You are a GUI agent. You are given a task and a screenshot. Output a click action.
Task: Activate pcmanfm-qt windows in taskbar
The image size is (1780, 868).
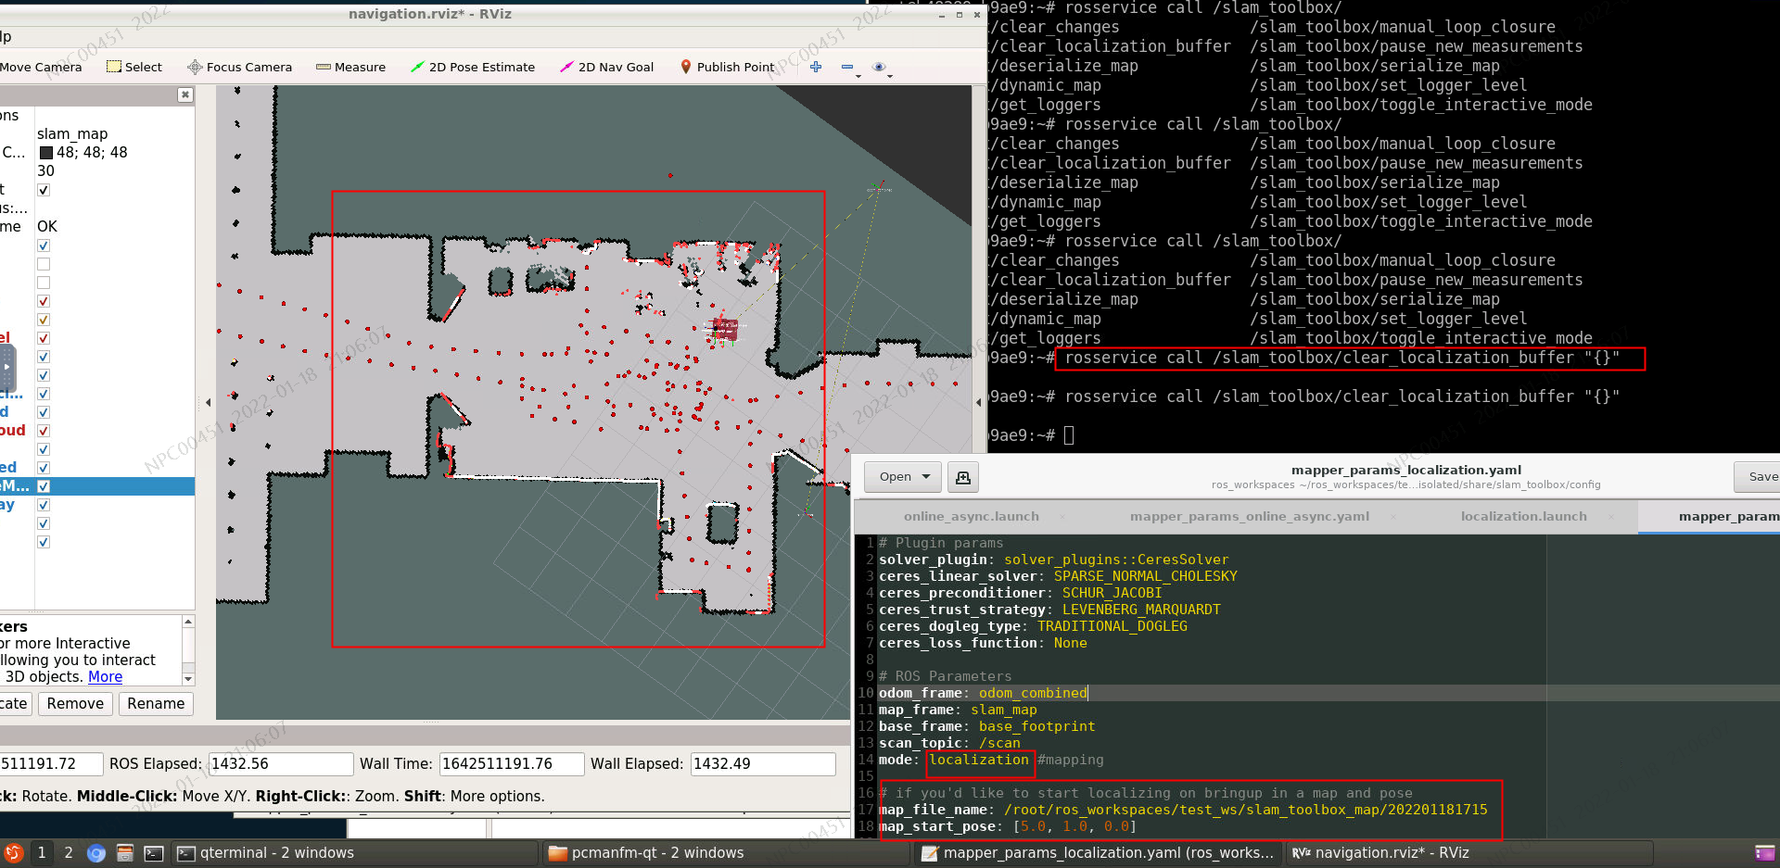point(727,853)
